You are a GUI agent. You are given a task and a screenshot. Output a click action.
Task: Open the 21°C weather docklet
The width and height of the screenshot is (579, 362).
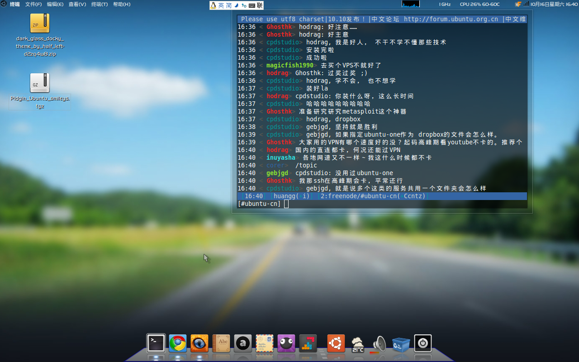coord(358,344)
